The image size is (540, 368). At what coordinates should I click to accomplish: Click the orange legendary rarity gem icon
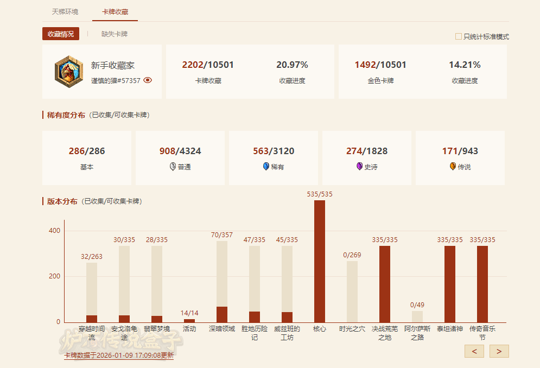[453, 167]
